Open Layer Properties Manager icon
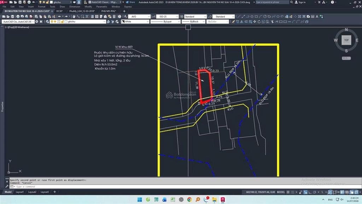 click(x=48, y=22)
